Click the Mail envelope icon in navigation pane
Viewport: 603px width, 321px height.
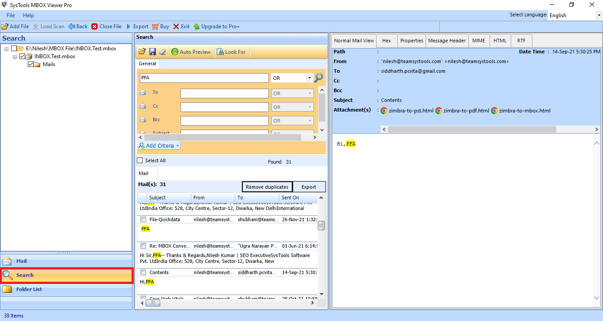[7, 261]
